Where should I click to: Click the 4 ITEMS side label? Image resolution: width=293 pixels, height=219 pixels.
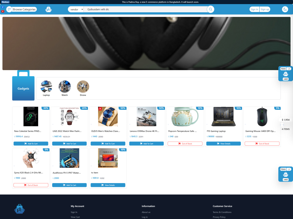(x=285, y=129)
